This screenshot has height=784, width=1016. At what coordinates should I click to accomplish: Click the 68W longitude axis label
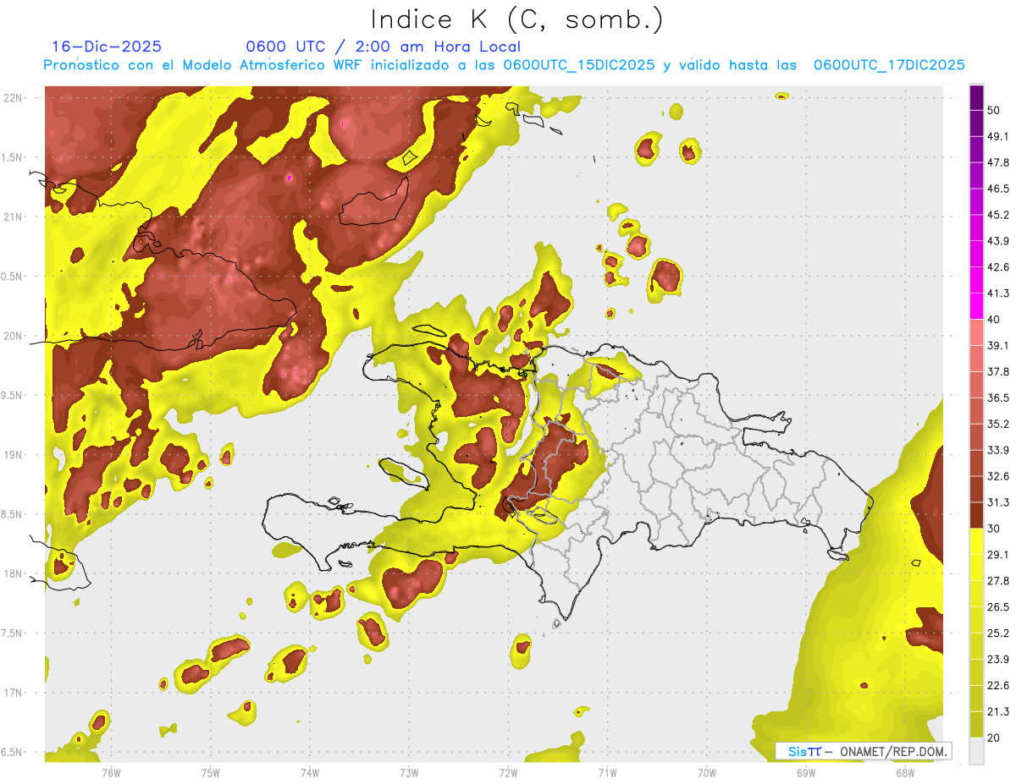click(x=904, y=771)
